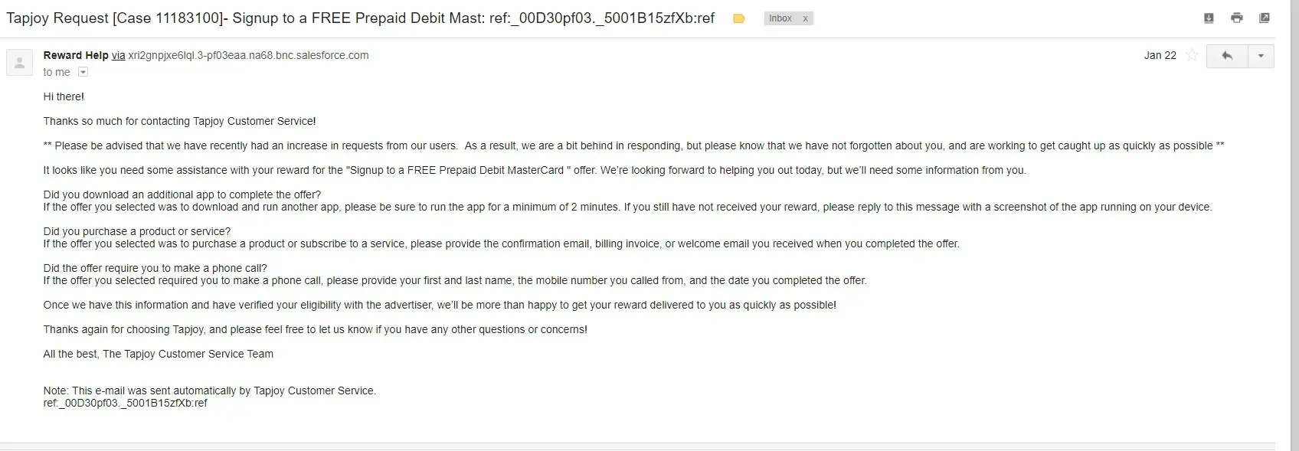Click the reply arrow button

[1227, 56]
